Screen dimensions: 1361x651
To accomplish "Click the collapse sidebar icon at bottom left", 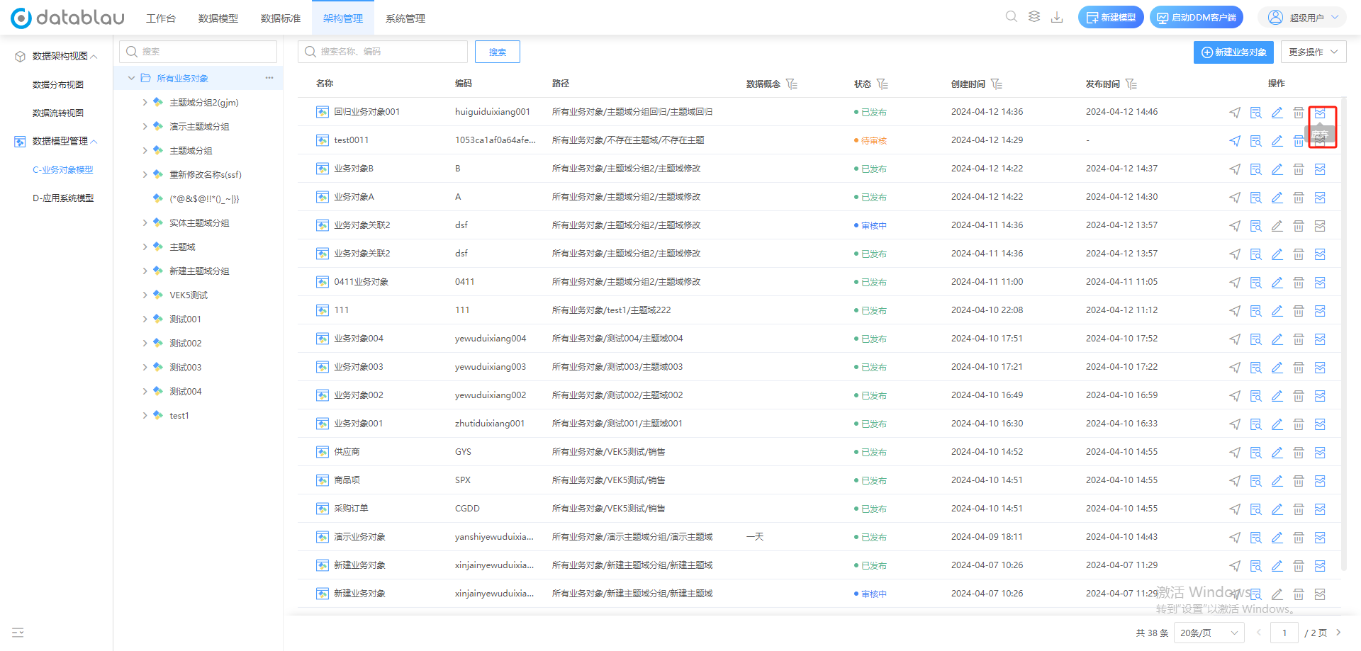I will click(18, 633).
